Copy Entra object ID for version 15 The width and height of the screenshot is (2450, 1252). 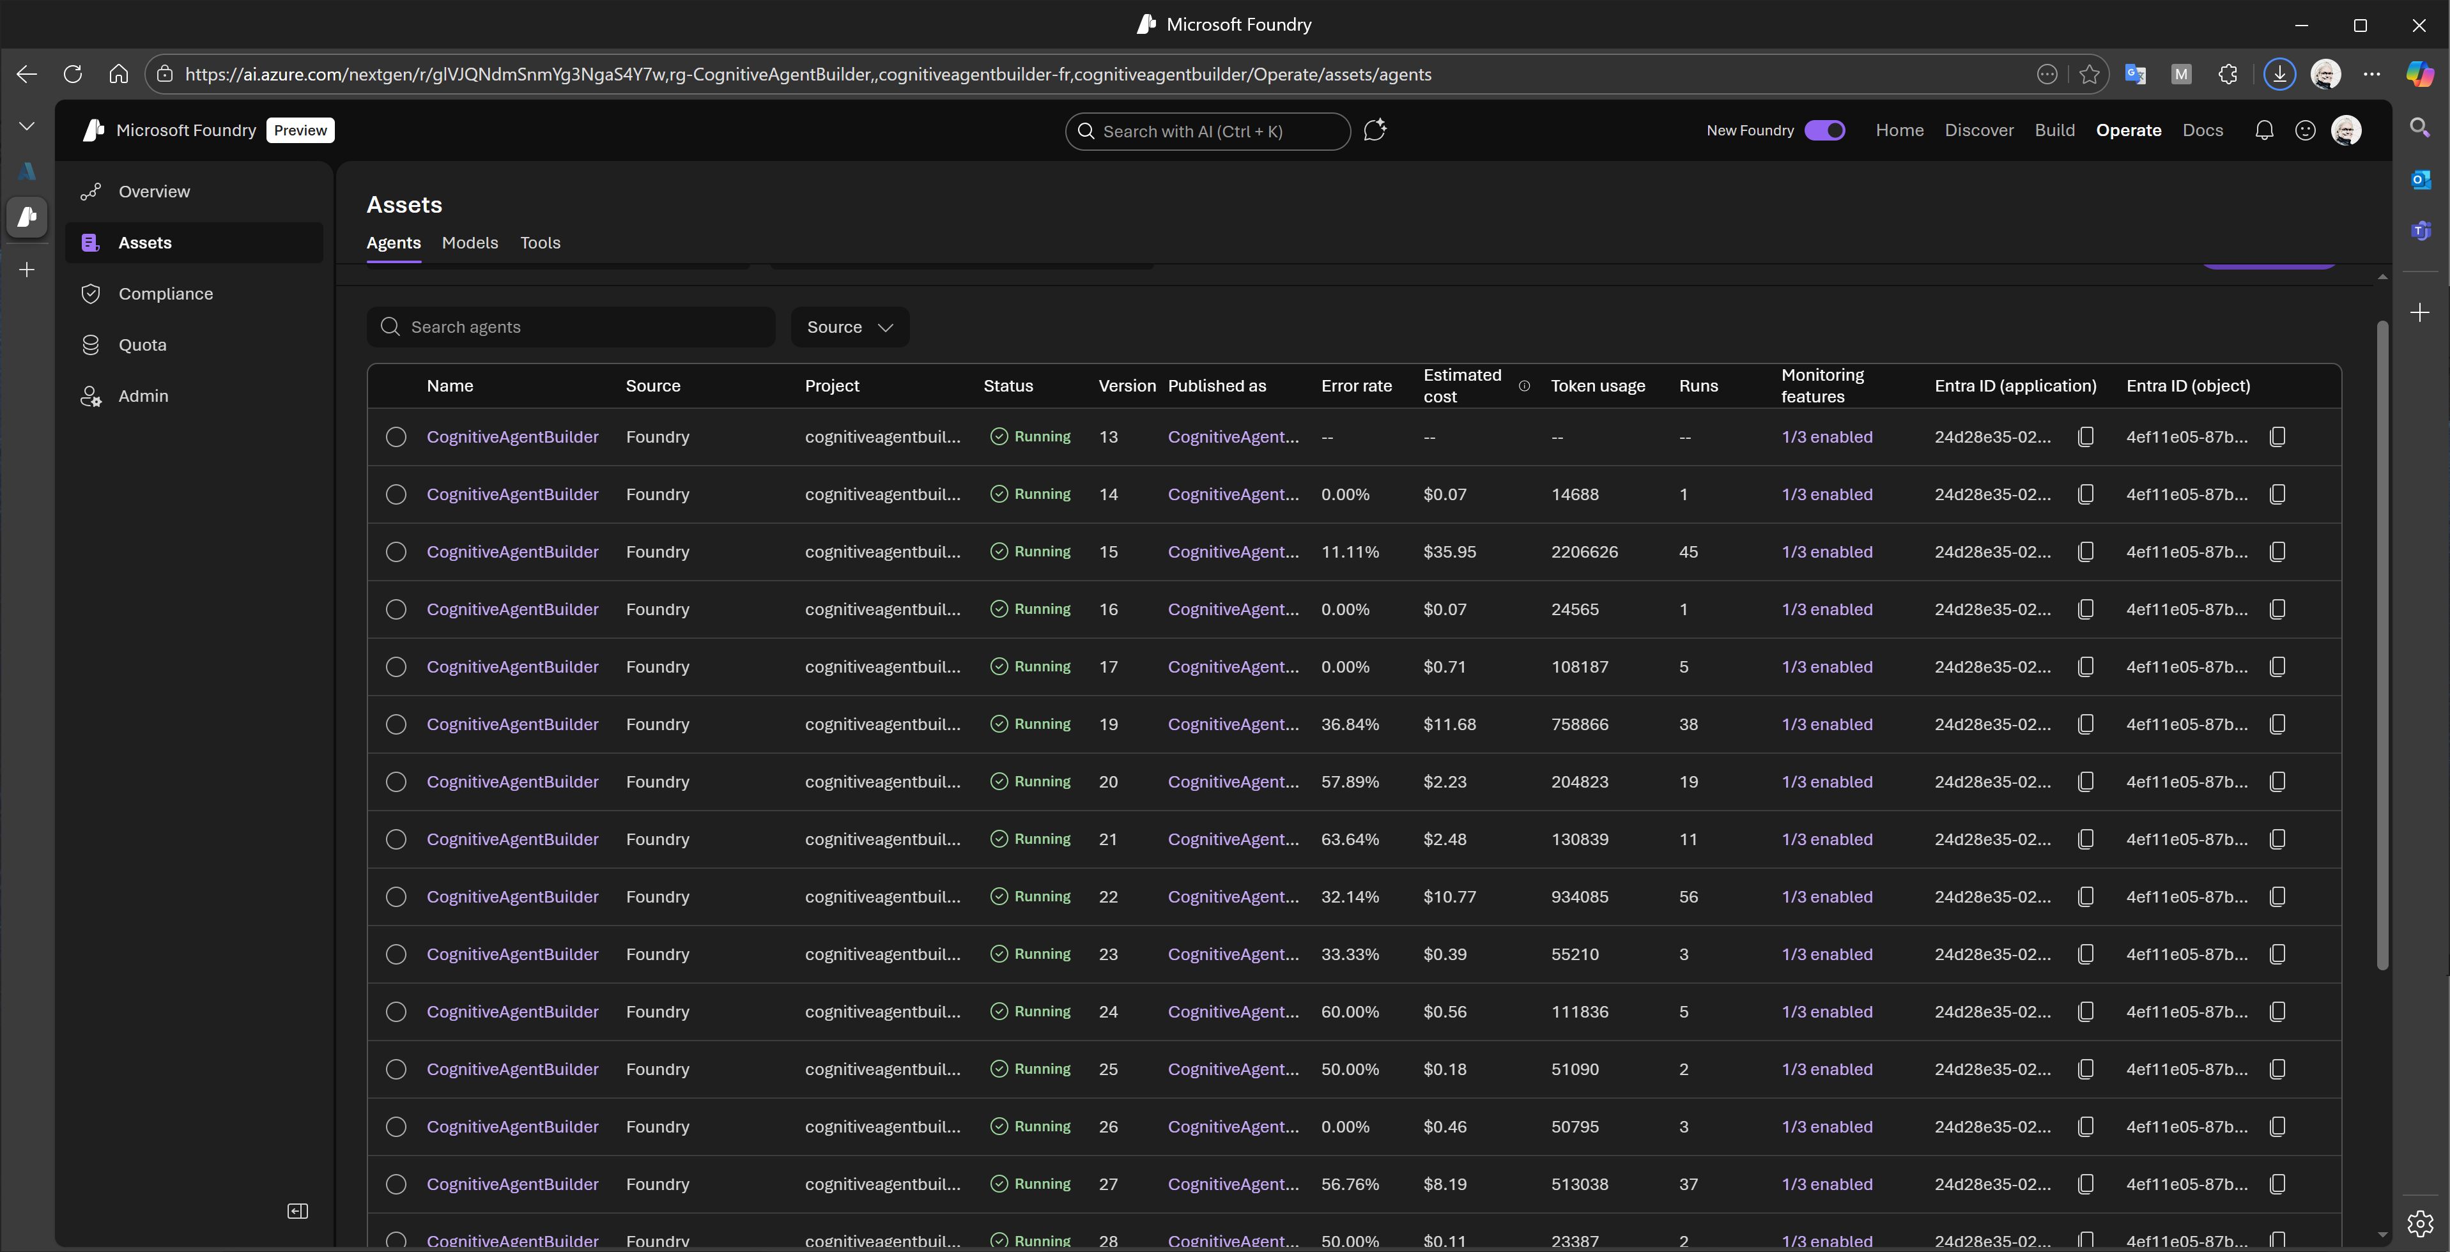[x=2277, y=551]
